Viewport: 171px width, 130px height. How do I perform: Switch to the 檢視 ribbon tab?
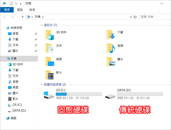coord(32,10)
